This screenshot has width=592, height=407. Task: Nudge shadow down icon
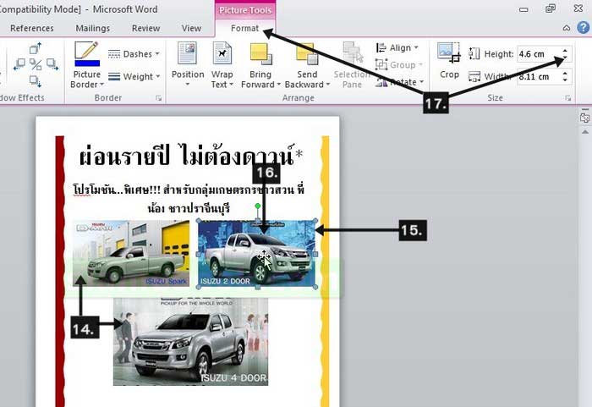[x=36, y=81]
